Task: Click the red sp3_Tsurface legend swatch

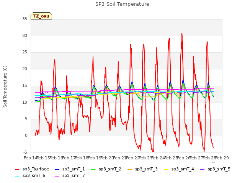Action: 17,169
